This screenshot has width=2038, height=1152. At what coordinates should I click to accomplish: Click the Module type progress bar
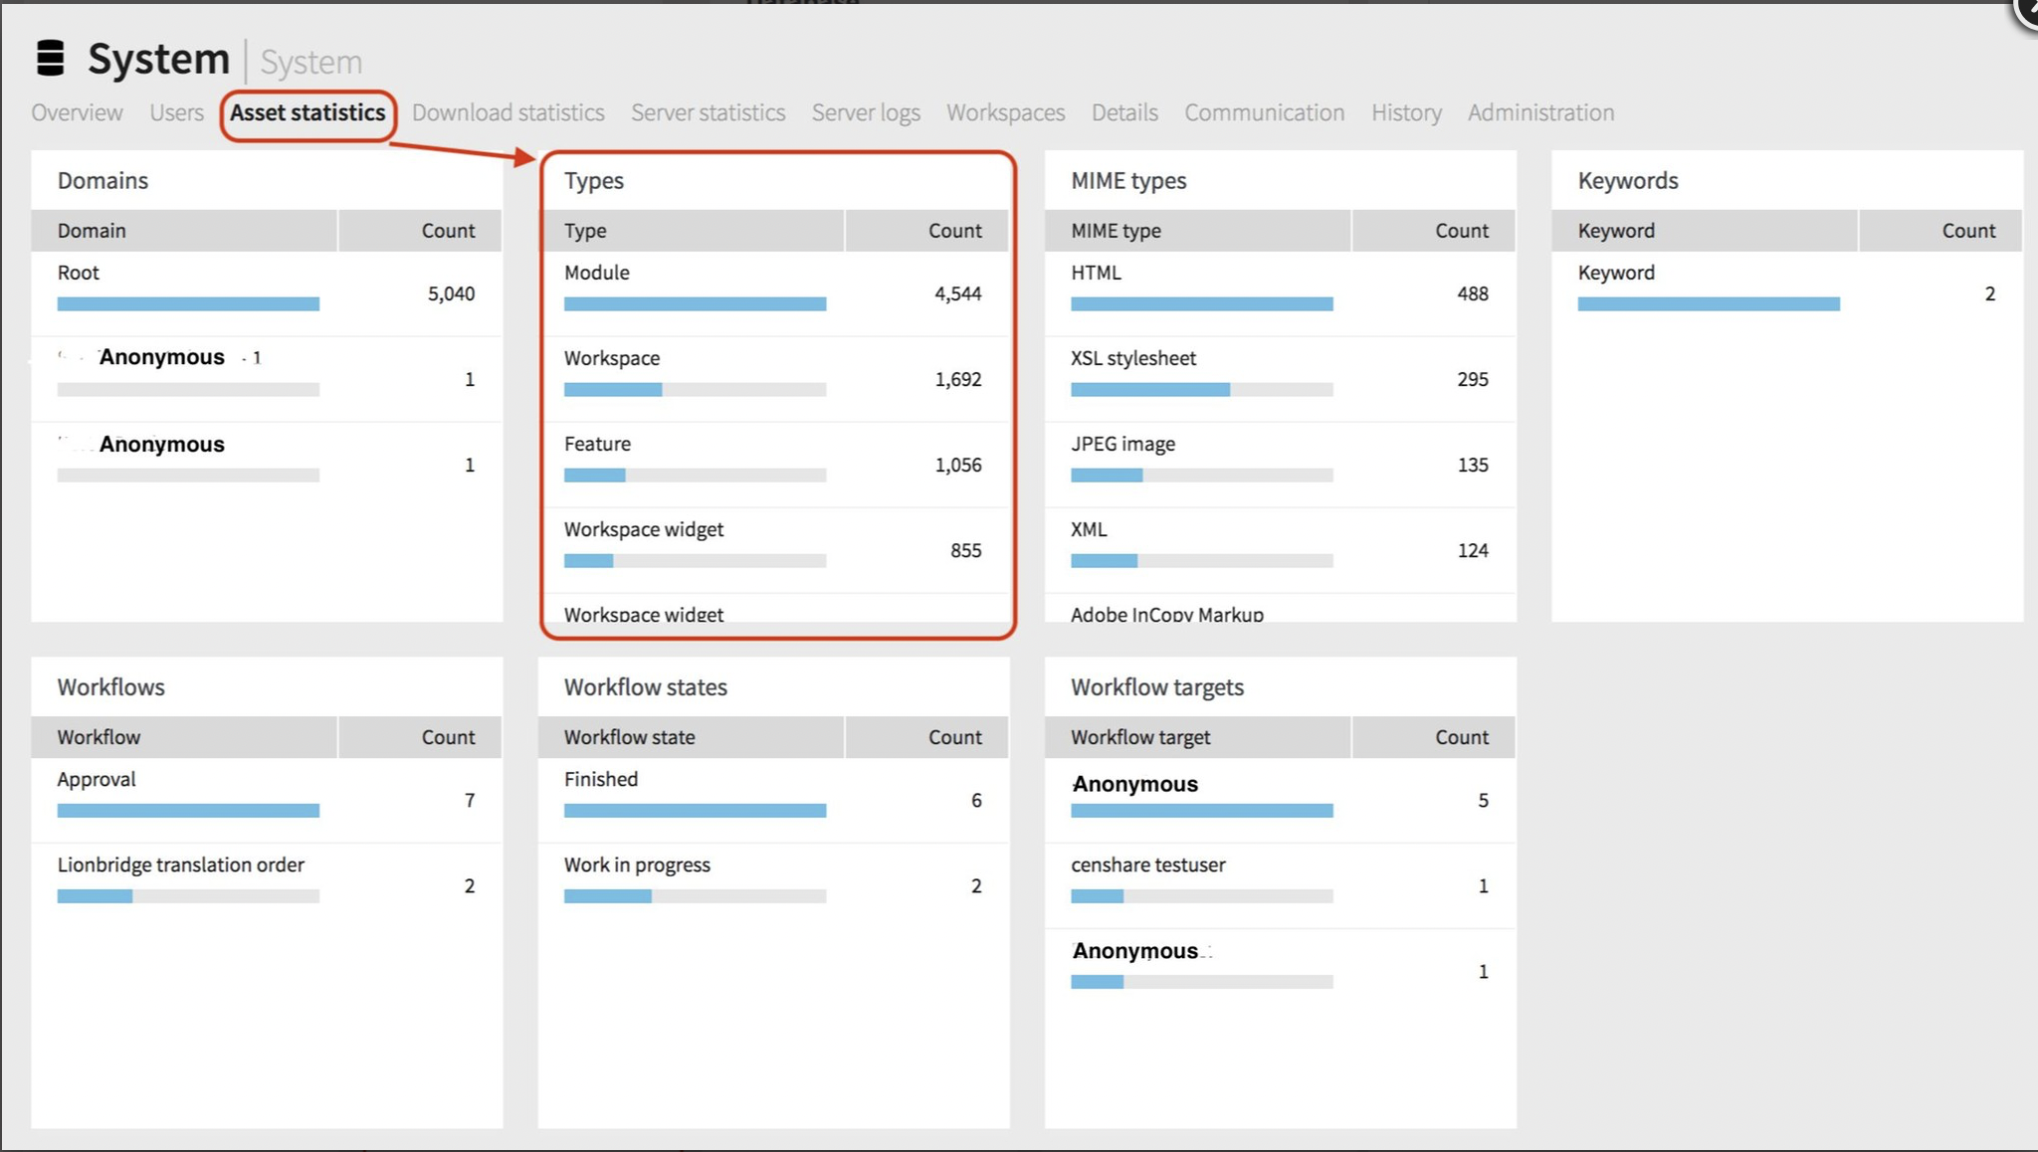pyautogui.click(x=695, y=304)
